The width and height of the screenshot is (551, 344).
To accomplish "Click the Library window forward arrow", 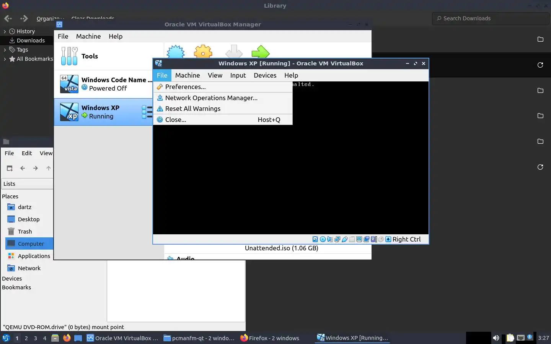I will tap(24, 18).
